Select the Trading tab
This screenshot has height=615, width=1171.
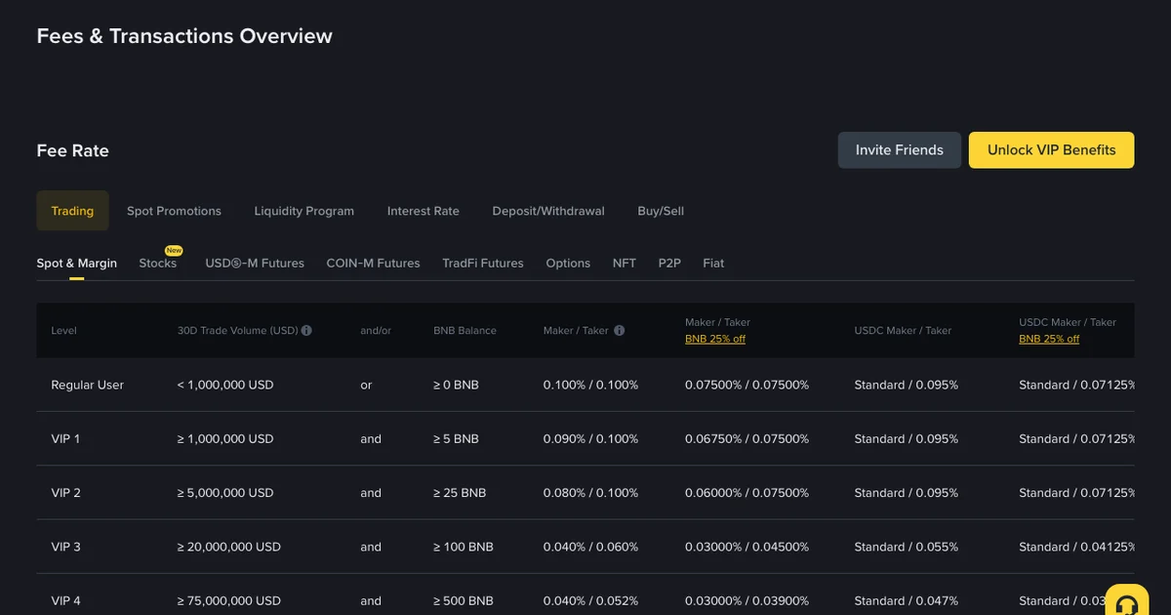tap(72, 211)
